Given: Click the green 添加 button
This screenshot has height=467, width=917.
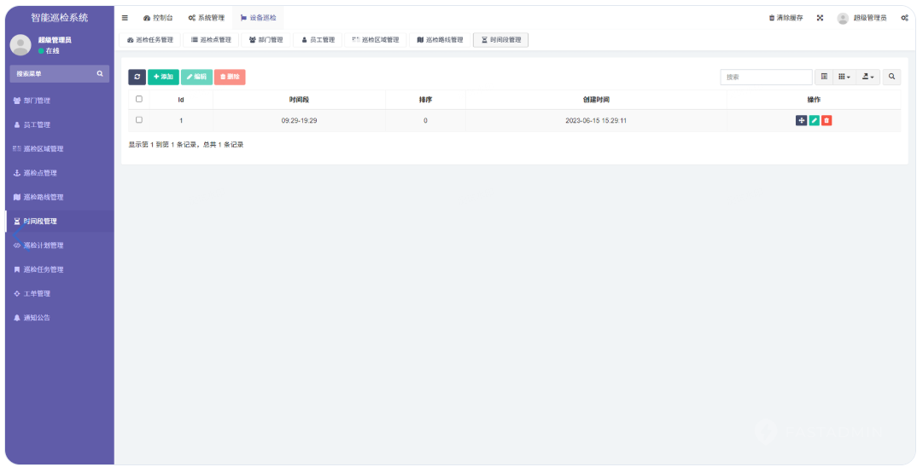Looking at the screenshot, I should pos(163,77).
